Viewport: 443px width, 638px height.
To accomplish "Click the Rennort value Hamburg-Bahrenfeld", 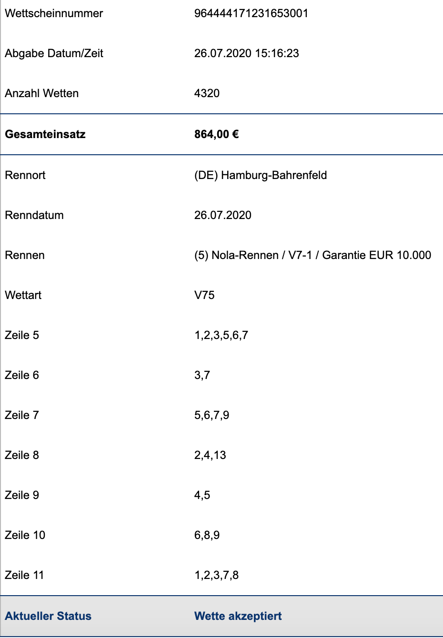I will tap(261, 175).
